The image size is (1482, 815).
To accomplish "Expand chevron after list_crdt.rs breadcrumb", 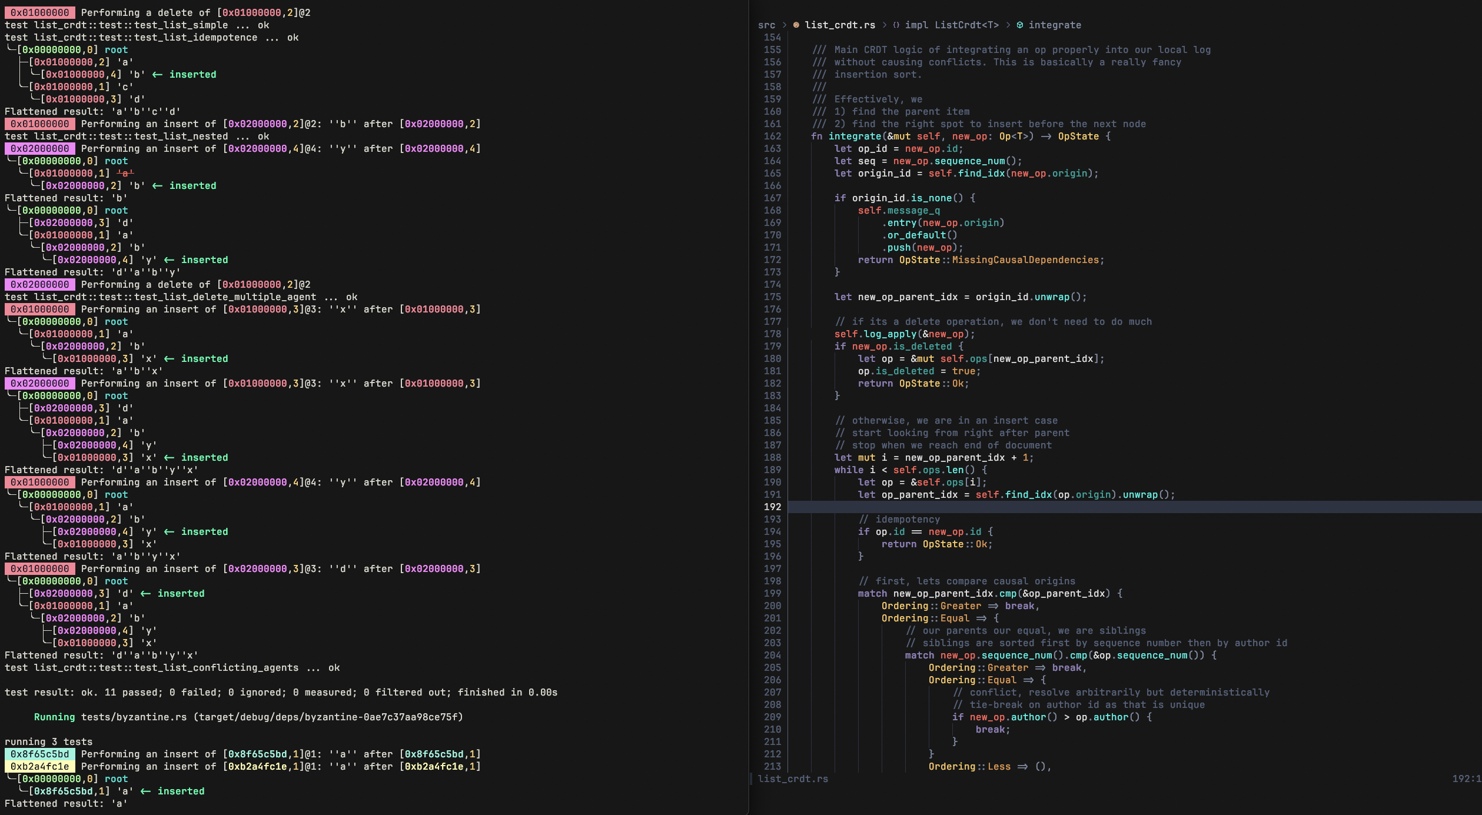I will 884,25.
